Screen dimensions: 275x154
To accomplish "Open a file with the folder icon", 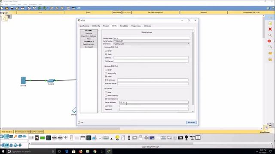I will pos(7,8).
